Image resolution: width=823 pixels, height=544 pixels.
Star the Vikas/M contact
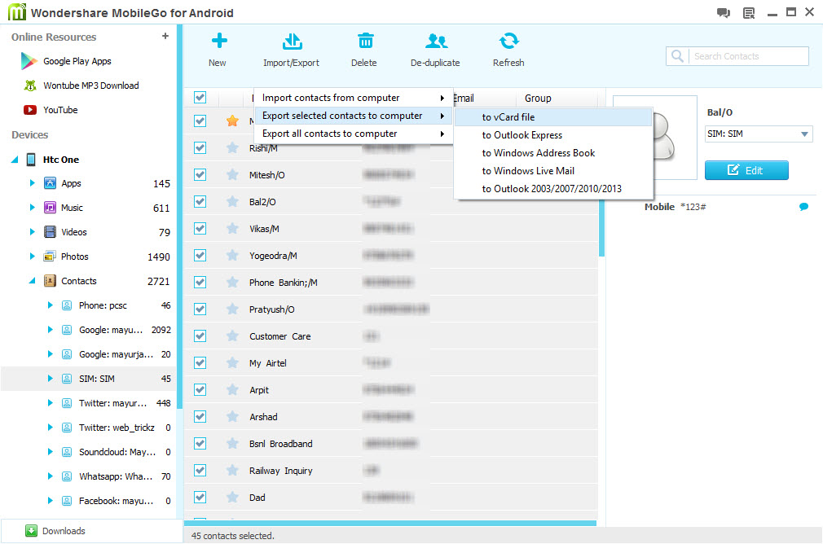coord(232,228)
